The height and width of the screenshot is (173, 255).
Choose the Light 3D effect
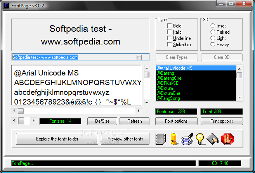tap(213, 38)
